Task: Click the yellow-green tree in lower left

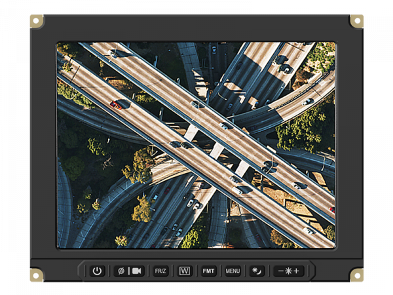Action: (142, 210)
